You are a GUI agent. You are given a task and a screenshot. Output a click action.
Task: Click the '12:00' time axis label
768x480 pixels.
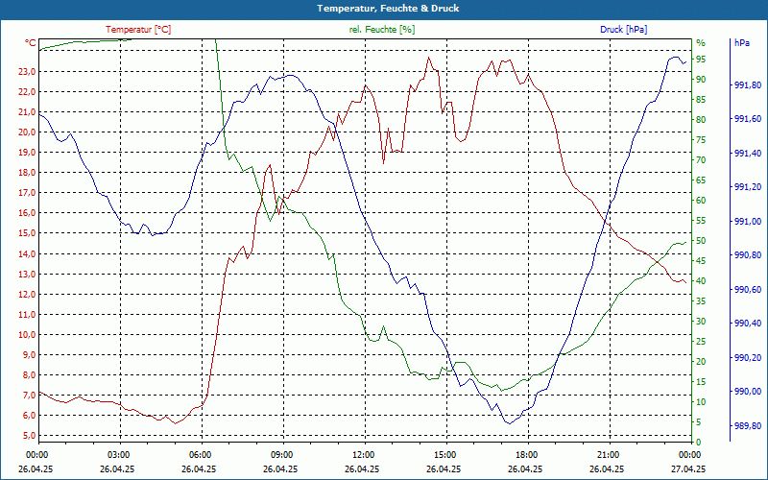click(363, 454)
